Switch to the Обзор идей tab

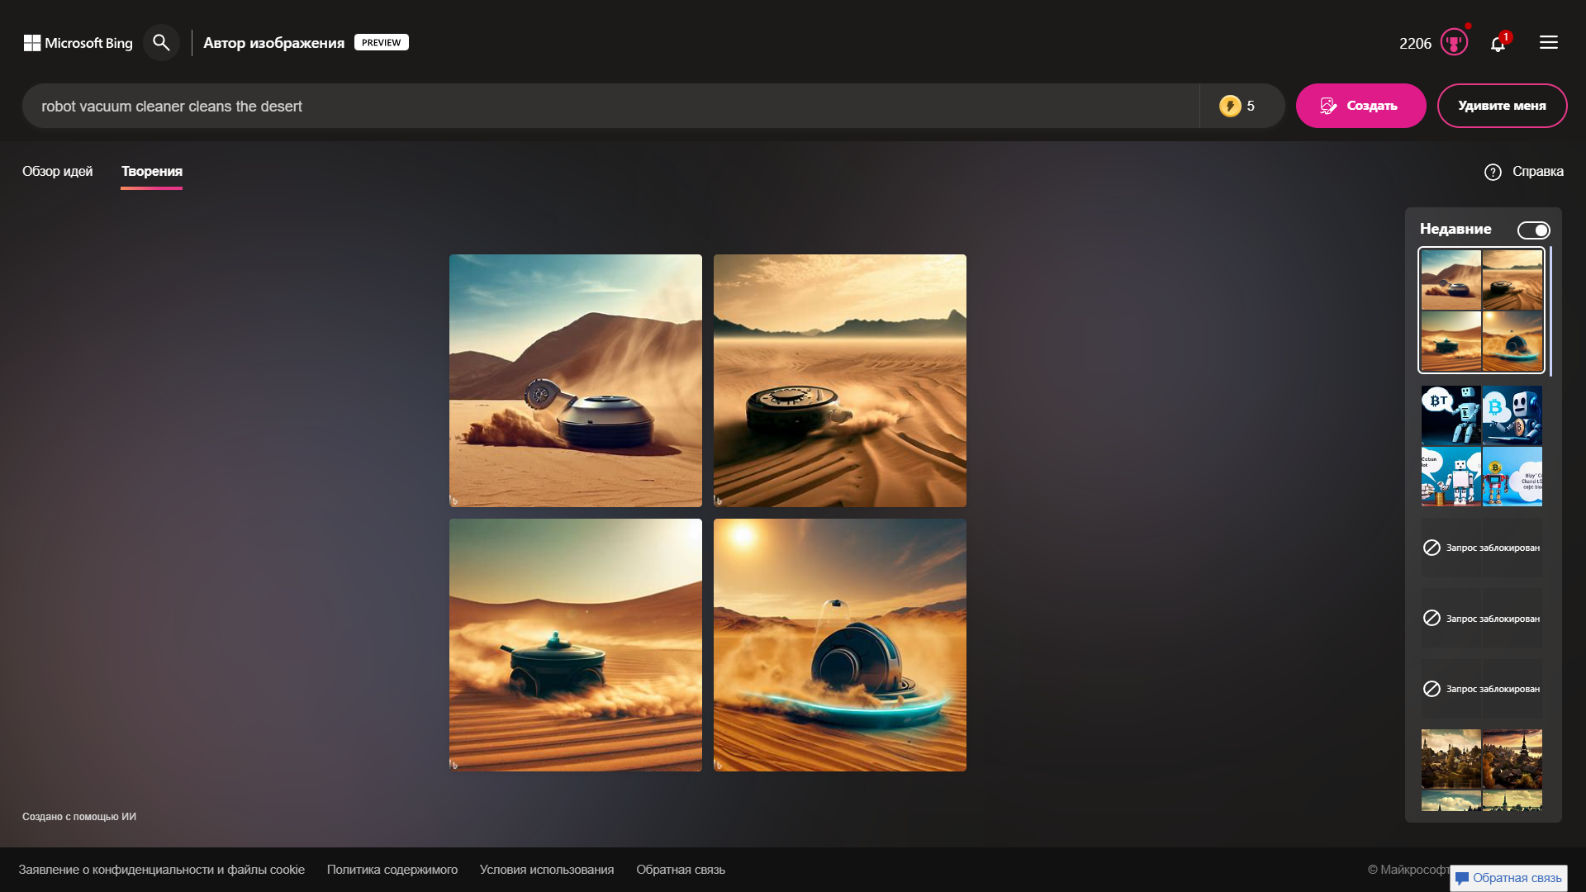pos(57,171)
